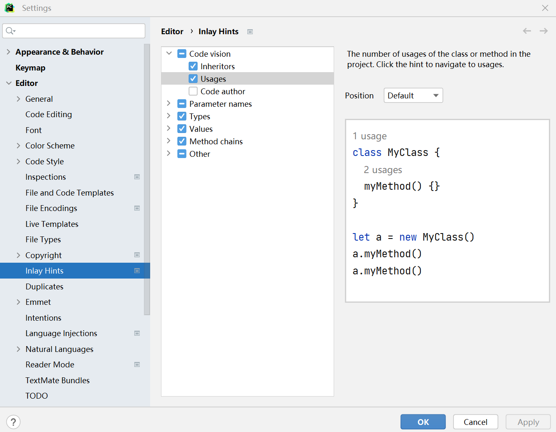The image size is (556, 432).
Task: Click in the settings search field
Action: [74, 31]
